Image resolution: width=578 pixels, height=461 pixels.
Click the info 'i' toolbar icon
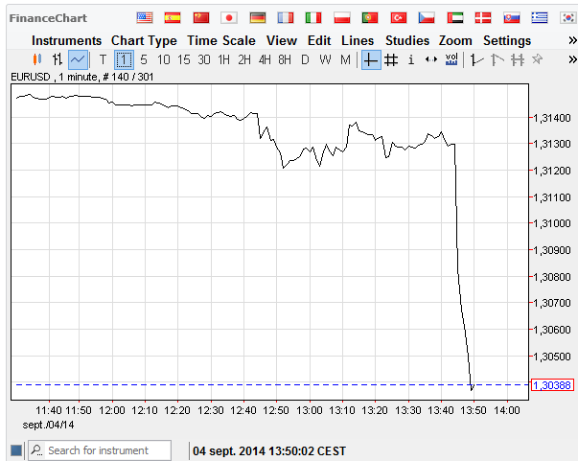point(411,59)
